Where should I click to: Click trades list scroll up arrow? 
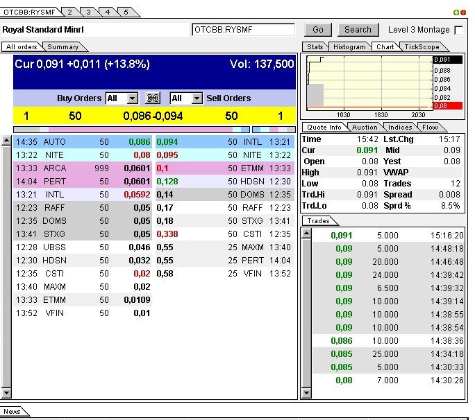tap(306, 233)
